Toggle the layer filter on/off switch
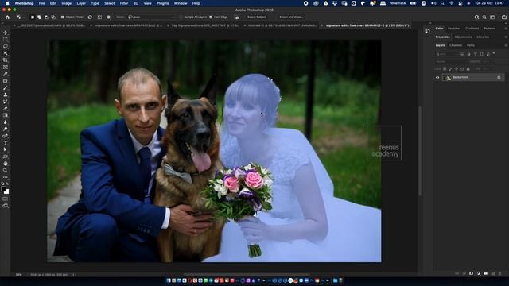Screen dimensions: 509x286 pos(494,53)
